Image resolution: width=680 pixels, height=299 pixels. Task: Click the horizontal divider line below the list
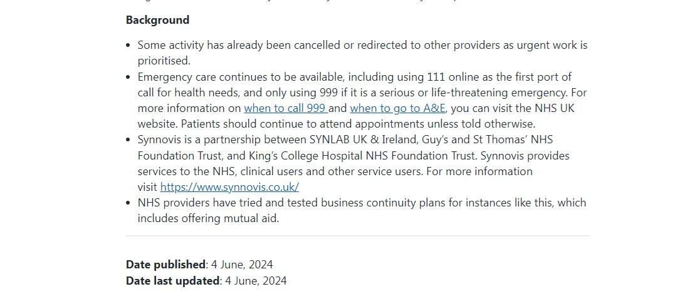pyautogui.click(x=357, y=236)
